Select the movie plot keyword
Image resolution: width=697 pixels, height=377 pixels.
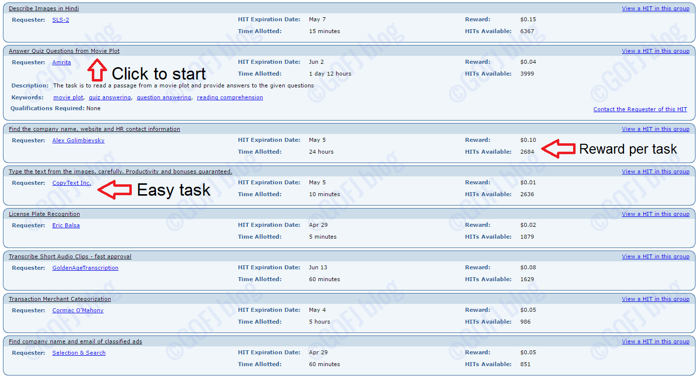click(x=68, y=97)
